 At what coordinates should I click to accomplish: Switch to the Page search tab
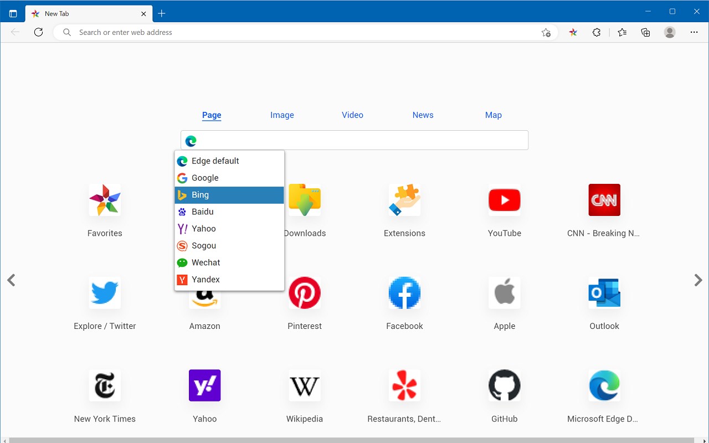212,115
